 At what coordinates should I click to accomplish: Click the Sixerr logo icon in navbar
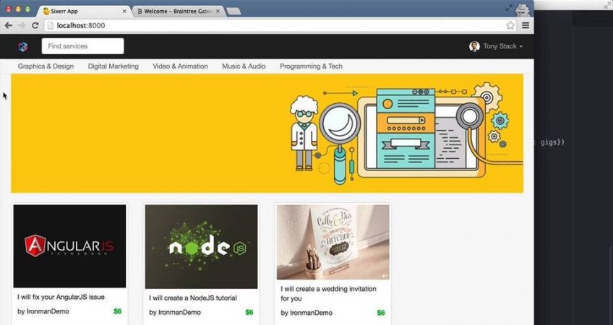pyautogui.click(x=22, y=46)
